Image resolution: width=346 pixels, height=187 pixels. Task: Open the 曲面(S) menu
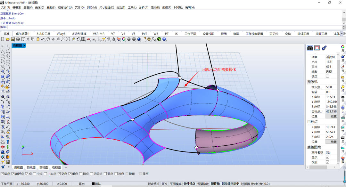tap(51, 7)
